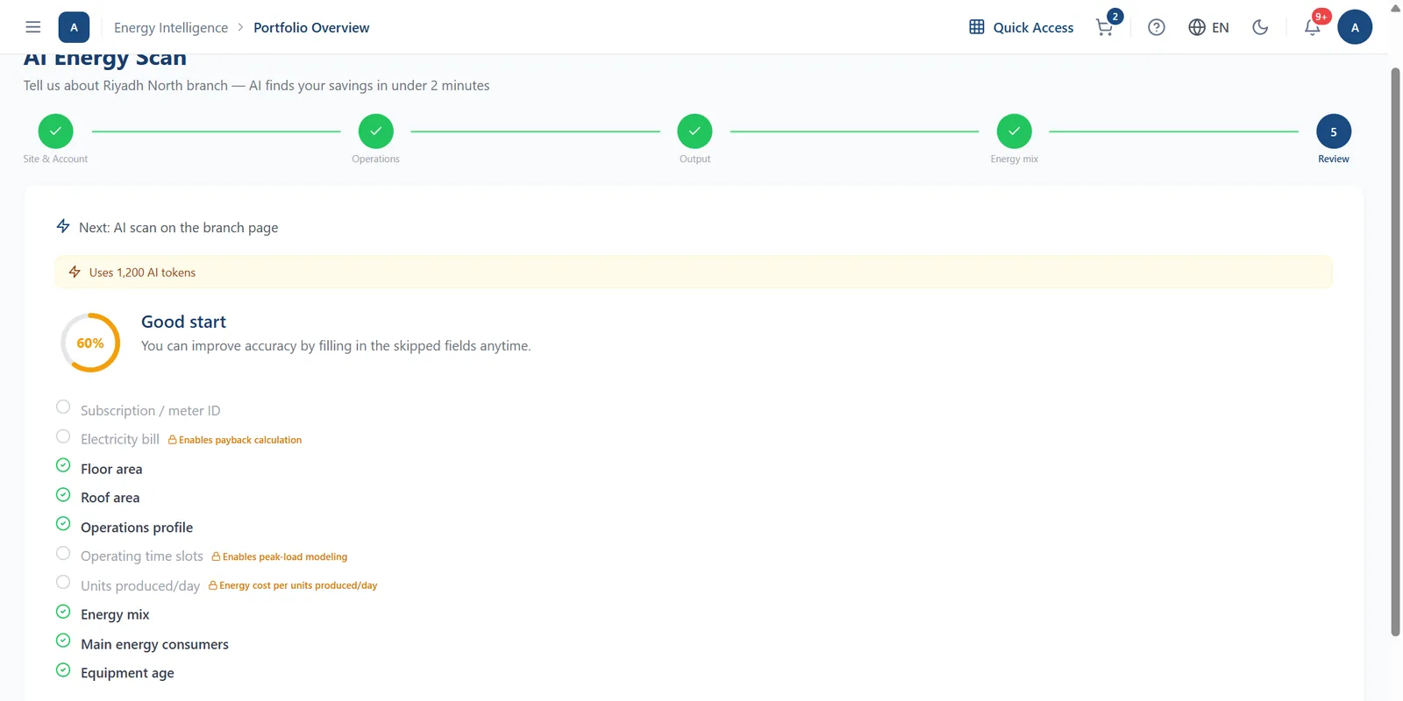Go to Energy mix step circle
Image resolution: width=1403 pixels, height=701 pixels.
[x=1014, y=131]
